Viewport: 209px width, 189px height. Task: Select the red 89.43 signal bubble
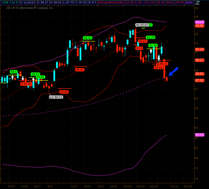(x=80, y=70)
